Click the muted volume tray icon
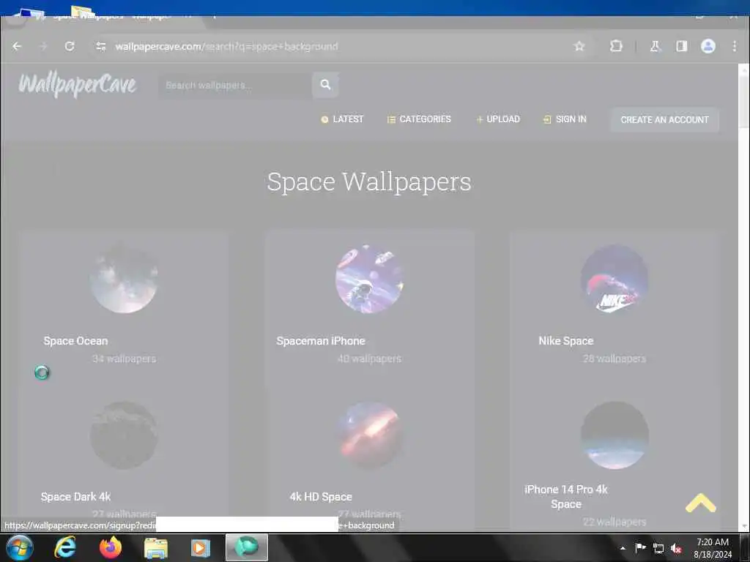 (676, 549)
